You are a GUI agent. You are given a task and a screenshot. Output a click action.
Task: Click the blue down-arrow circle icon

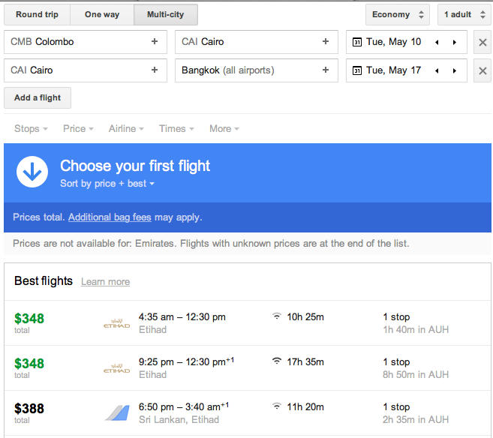[x=32, y=172]
